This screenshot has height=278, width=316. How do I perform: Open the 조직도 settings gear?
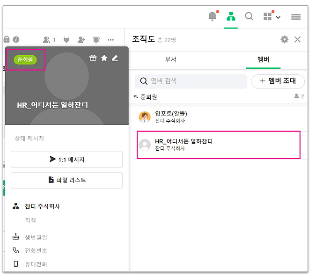click(284, 40)
